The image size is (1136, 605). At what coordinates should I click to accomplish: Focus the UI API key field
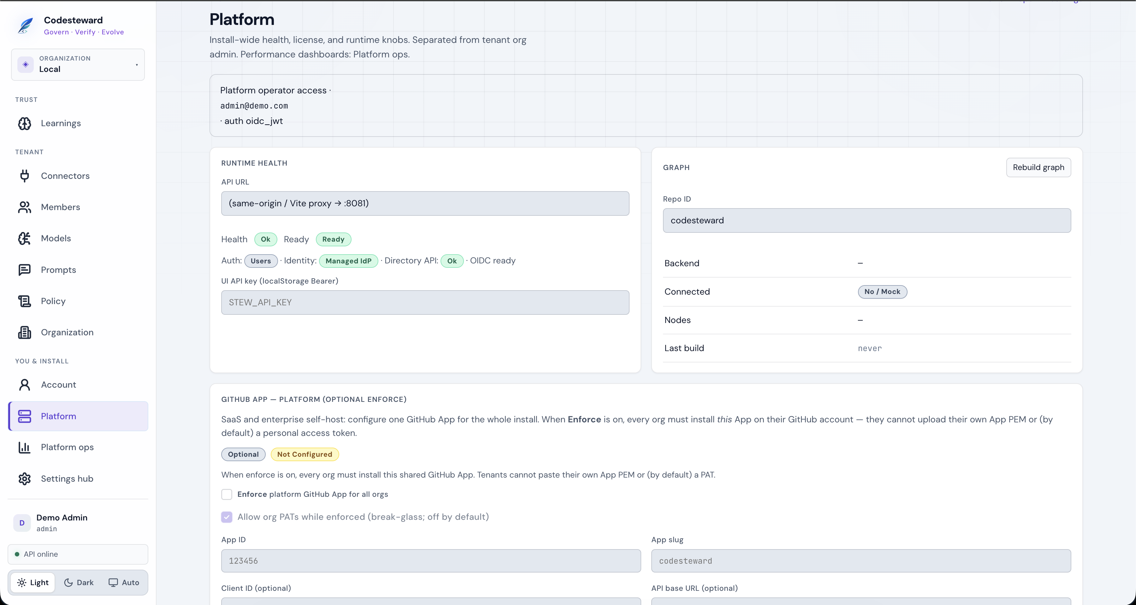click(x=425, y=302)
